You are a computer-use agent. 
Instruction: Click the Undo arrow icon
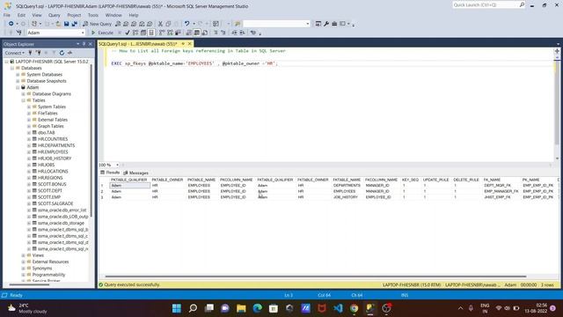186,24
